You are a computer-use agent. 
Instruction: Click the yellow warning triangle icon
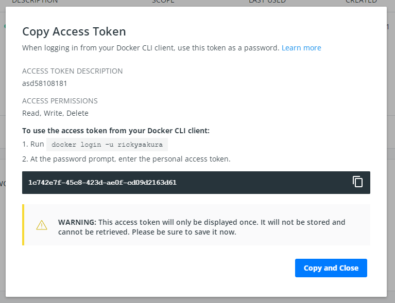[x=42, y=225]
